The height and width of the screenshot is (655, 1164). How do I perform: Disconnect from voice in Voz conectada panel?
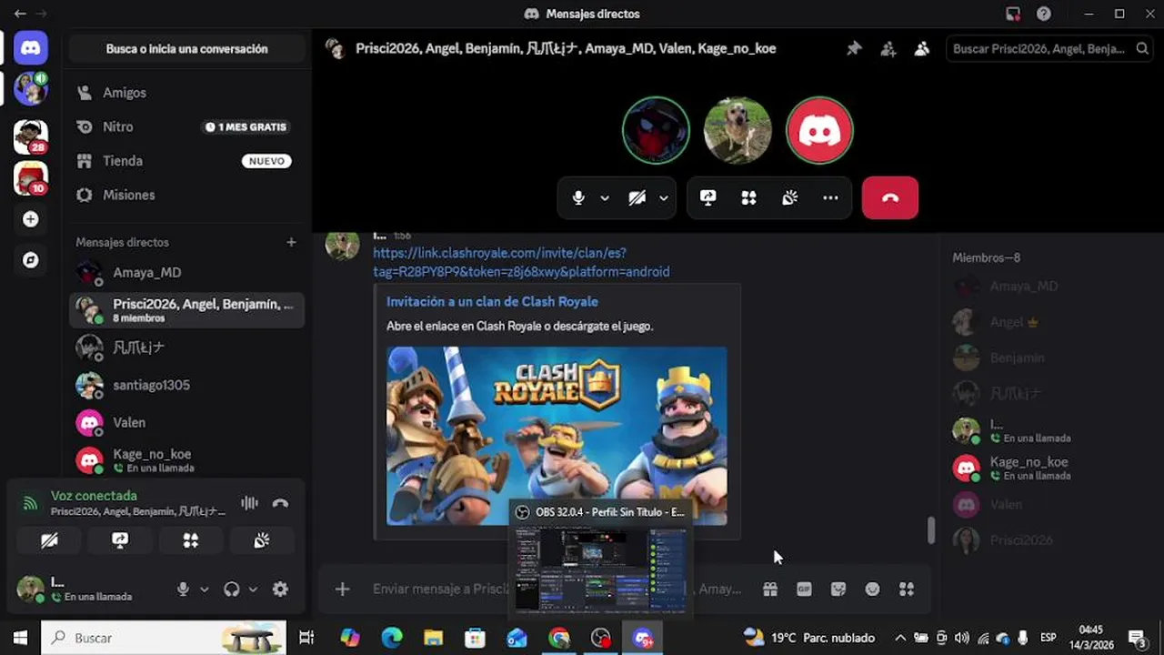(281, 503)
